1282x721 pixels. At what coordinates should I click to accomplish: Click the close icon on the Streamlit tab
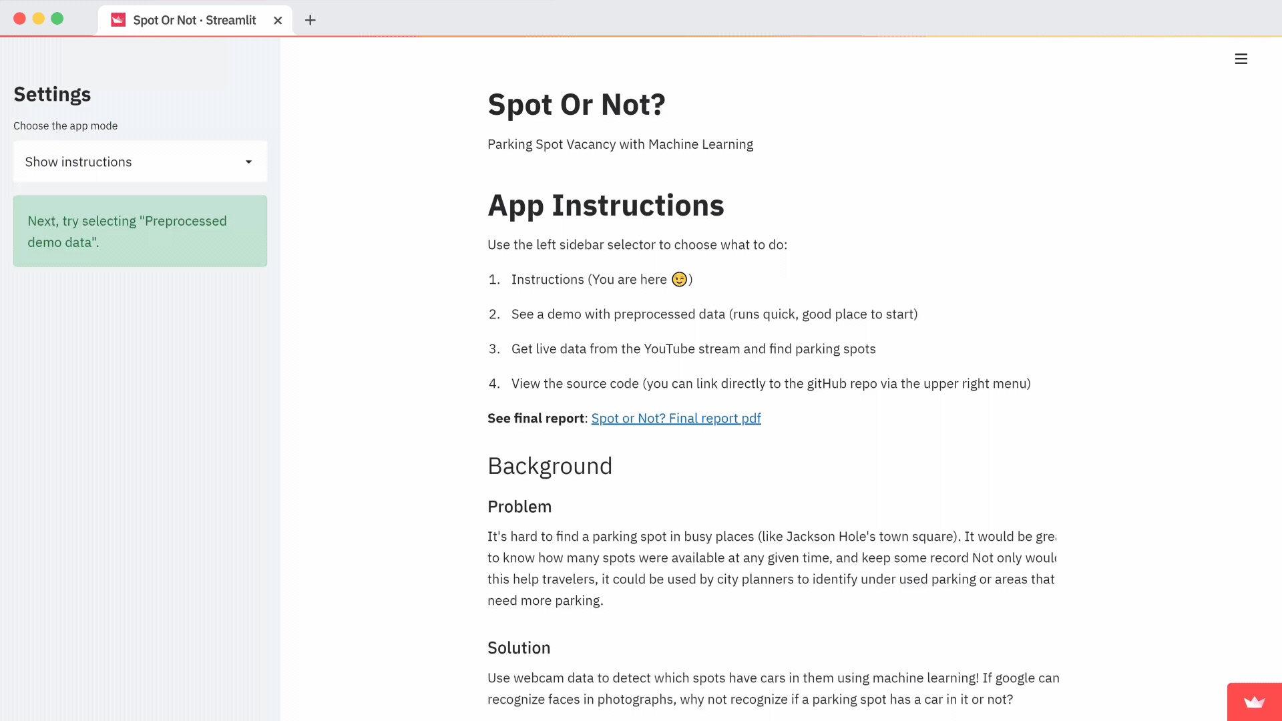[x=278, y=20]
